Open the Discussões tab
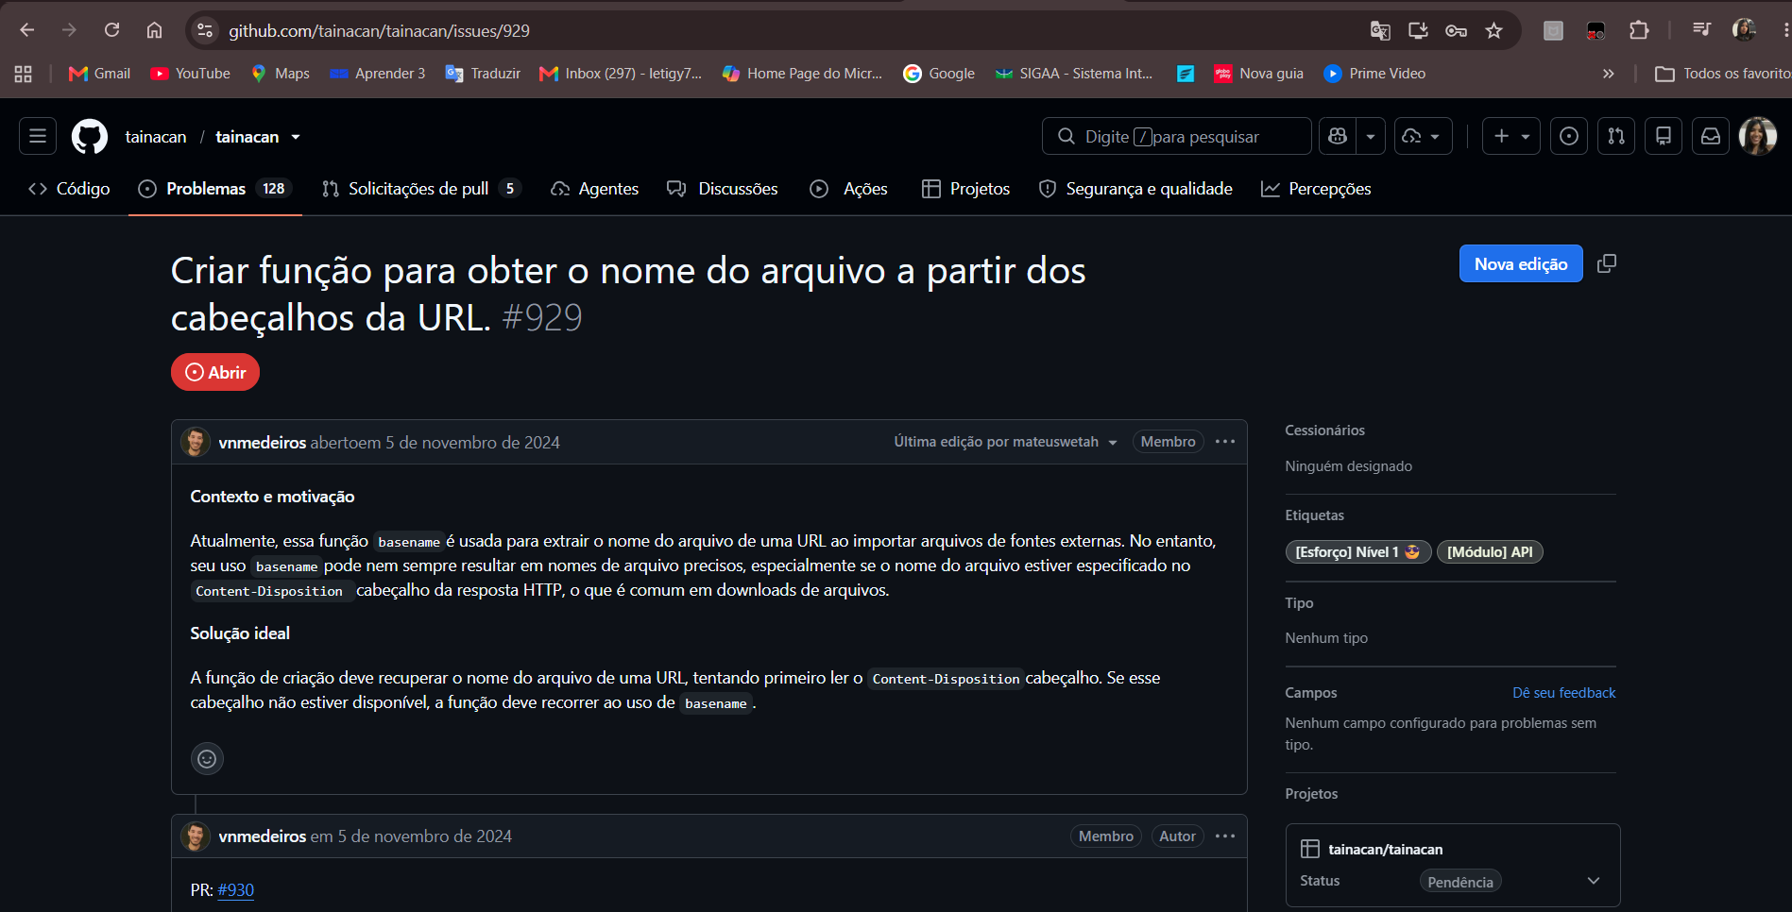This screenshot has width=1792, height=912. click(723, 189)
